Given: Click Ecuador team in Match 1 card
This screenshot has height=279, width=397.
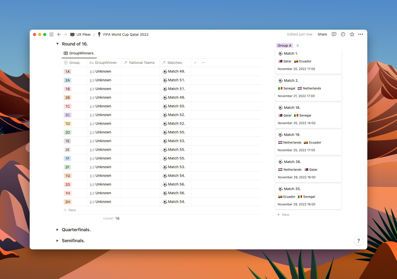Looking at the screenshot, I should pyautogui.click(x=305, y=61).
